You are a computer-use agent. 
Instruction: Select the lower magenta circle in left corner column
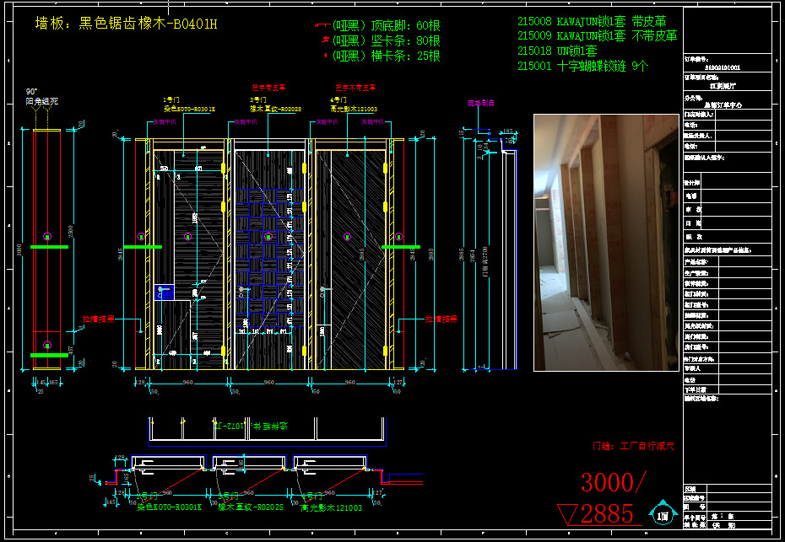point(47,345)
